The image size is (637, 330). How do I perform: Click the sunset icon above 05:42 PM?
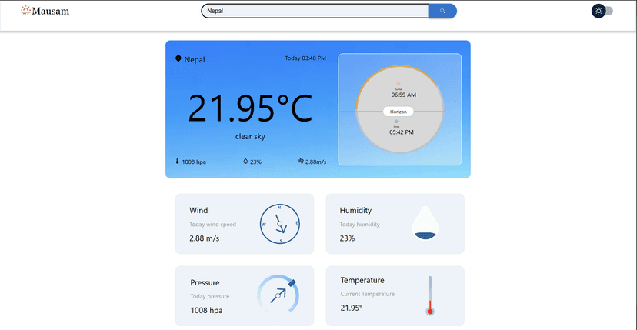(397, 122)
